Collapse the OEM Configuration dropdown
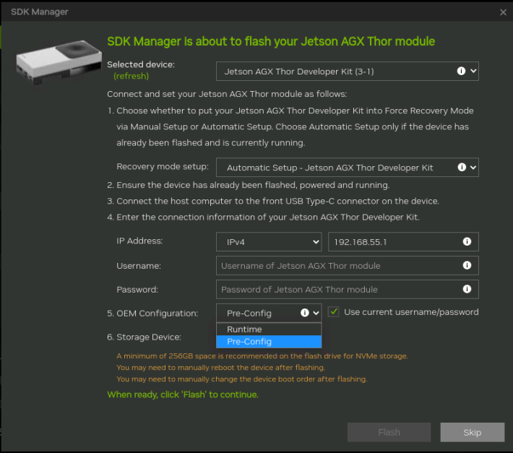Image resolution: width=513 pixels, height=453 pixels. click(269, 313)
